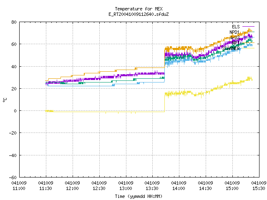Screen dimensions: 267x200
Task: Click the y-axis tick value -40
Action: (x=13, y=155)
